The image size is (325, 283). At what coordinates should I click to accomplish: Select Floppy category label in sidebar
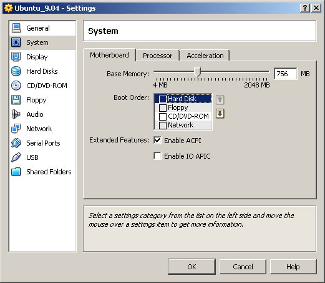pyautogui.click(x=36, y=100)
